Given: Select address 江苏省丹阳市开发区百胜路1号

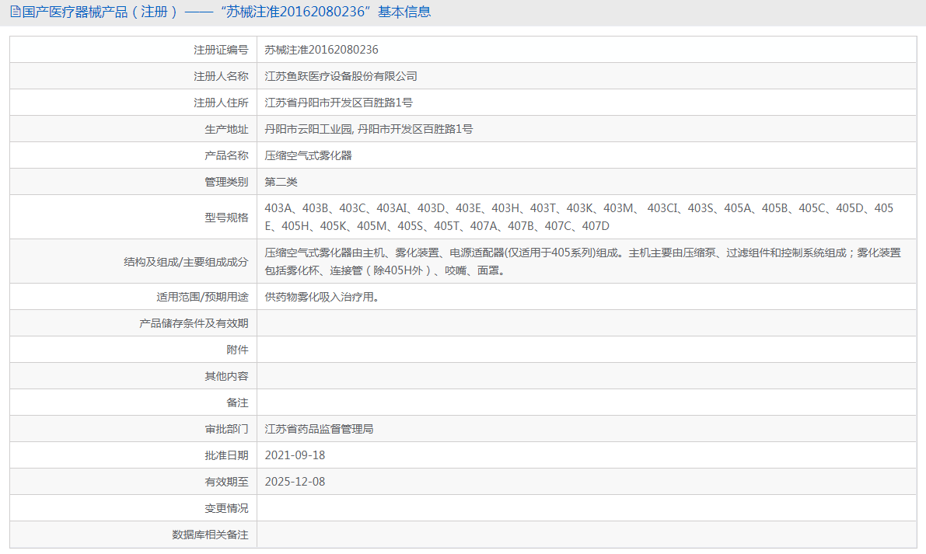Looking at the screenshot, I should 338,103.
